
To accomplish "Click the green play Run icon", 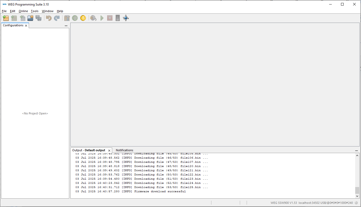I will tap(102, 18).
